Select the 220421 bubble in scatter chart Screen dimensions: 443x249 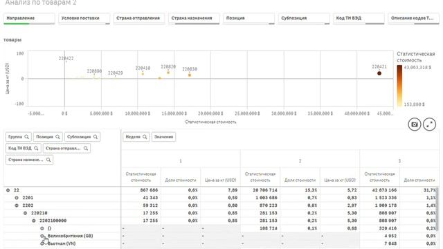click(x=379, y=73)
